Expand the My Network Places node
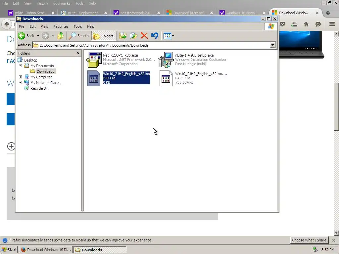Image resolution: width=339 pixels, height=254 pixels. (x=20, y=82)
